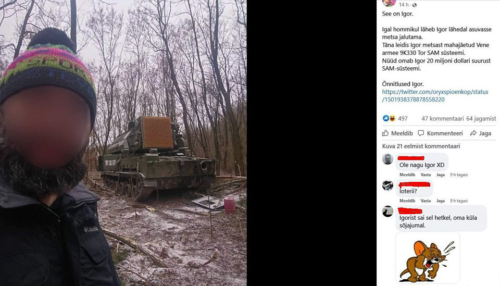Click Meeldib under the 'loterii?' comment
500x286 pixels.
click(x=407, y=201)
